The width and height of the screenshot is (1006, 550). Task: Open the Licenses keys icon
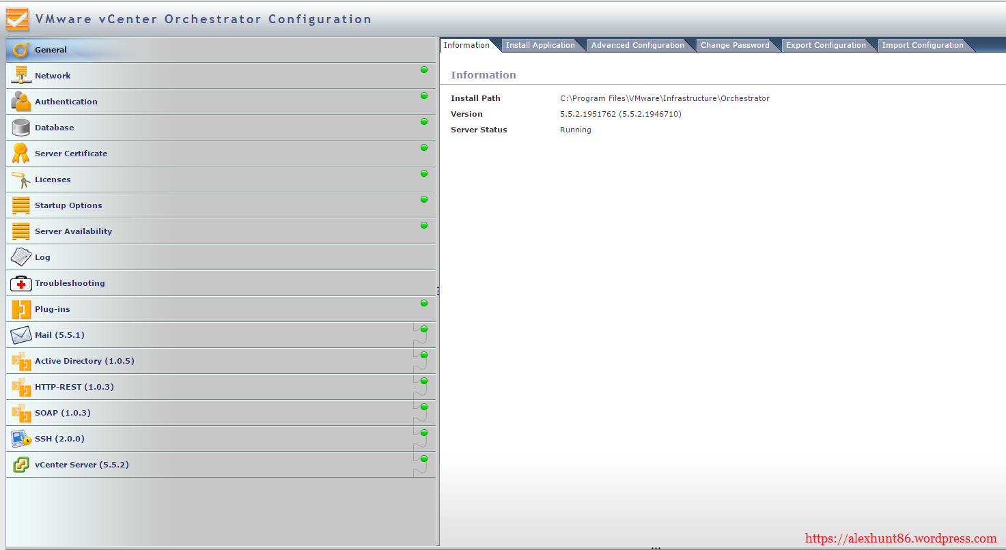coord(21,179)
